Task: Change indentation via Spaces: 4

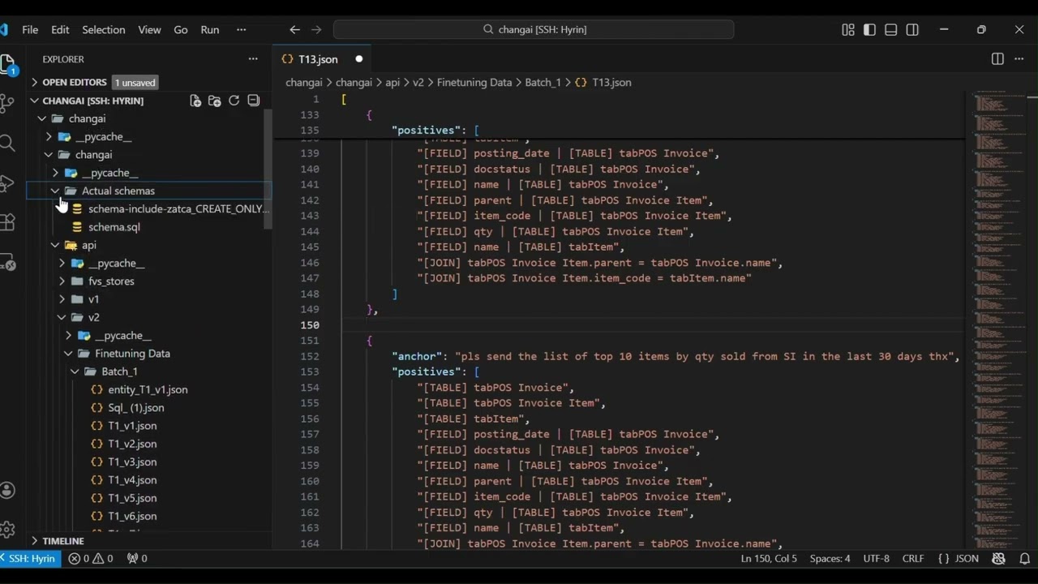Action: pyautogui.click(x=830, y=558)
